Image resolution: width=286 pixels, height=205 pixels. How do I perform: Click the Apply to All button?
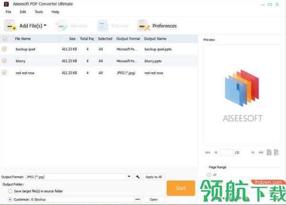(154, 177)
